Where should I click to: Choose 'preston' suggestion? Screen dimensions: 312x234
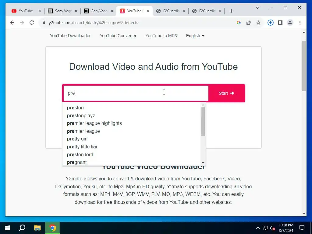[132, 108]
